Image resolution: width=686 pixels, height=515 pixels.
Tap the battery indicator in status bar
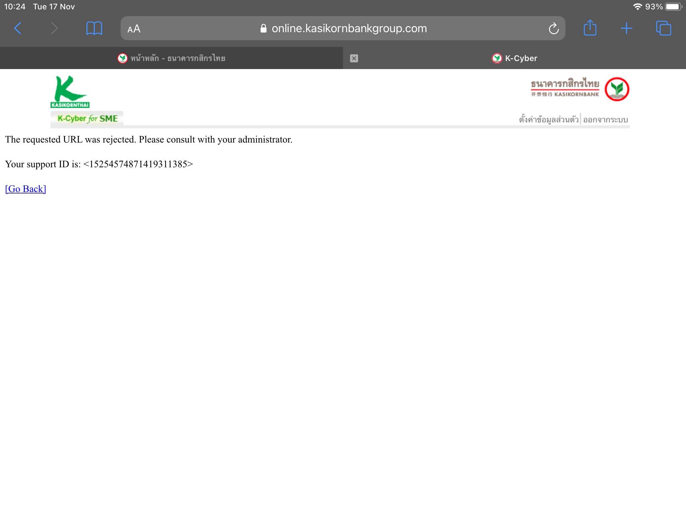(x=673, y=7)
